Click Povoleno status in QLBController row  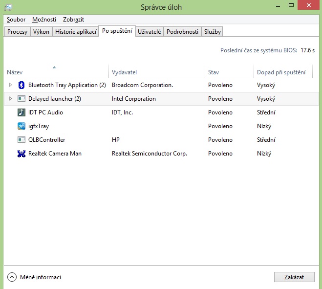click(220, 140)
